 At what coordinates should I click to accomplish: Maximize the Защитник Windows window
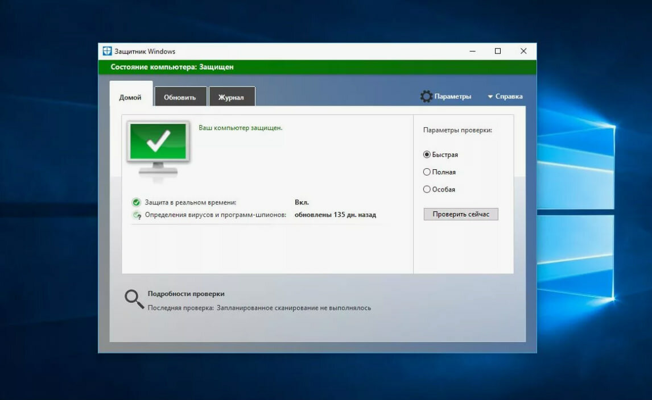click(498, 51)
